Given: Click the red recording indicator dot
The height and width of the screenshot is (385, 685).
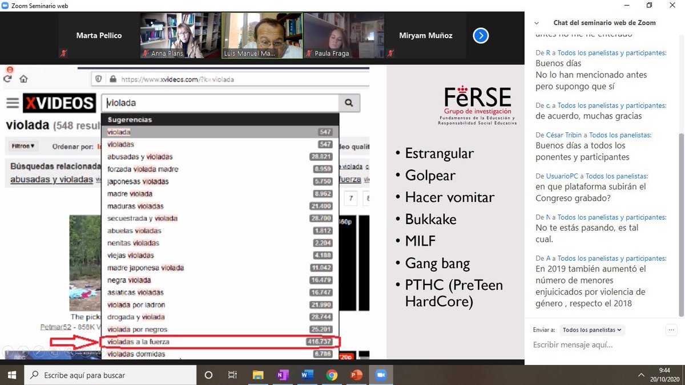Looking at the screenshot, I should coord(9,70).
